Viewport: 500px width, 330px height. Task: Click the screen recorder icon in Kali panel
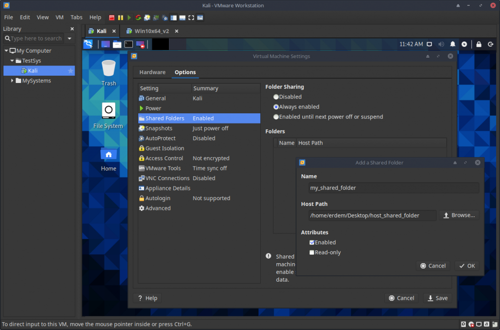point(140,44)
